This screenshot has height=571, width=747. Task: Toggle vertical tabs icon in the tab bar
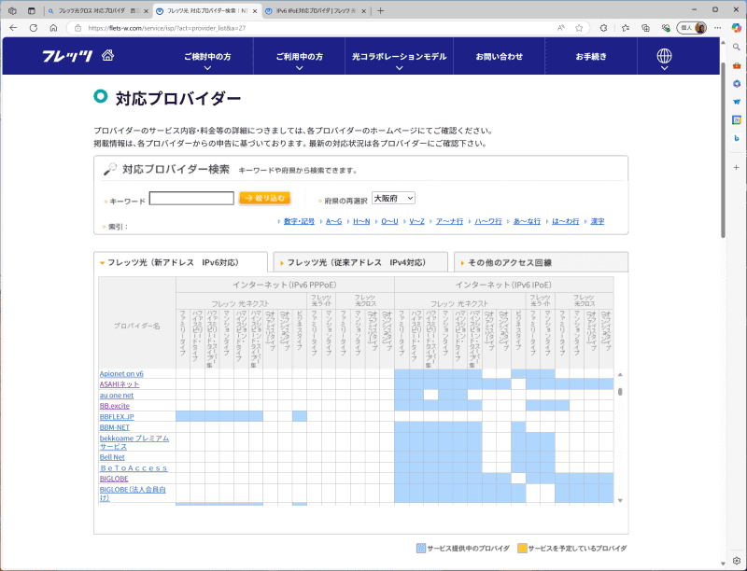click(32, 10)
